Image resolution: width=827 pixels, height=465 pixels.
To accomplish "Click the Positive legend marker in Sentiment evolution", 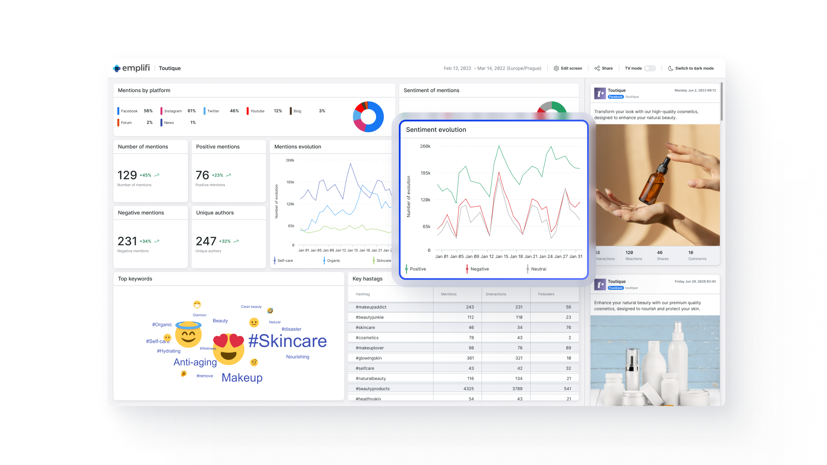I will click(x=406, y=269).
